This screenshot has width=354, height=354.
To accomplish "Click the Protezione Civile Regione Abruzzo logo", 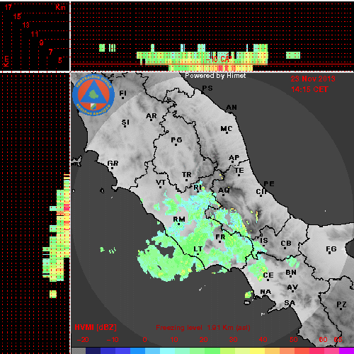I will click(93, 95).
